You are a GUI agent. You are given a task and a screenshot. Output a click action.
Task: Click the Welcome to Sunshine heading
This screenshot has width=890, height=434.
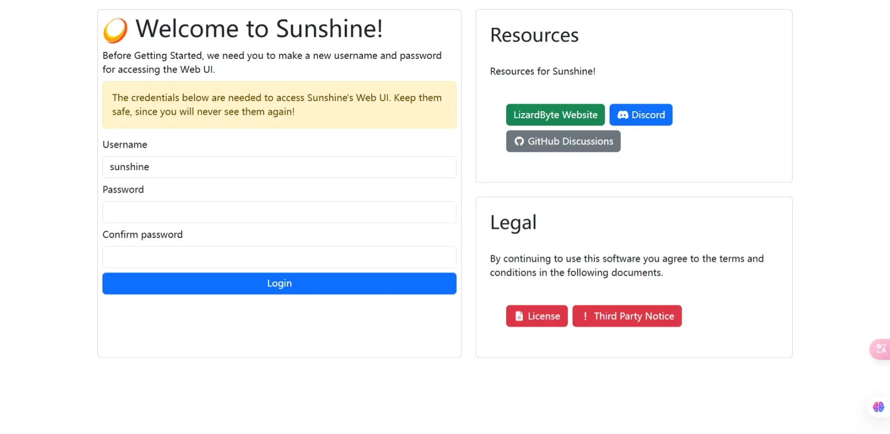(x=259, y=29)
